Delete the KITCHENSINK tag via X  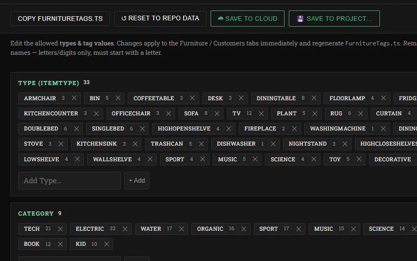pyautogui.click(x=135, y=144)
